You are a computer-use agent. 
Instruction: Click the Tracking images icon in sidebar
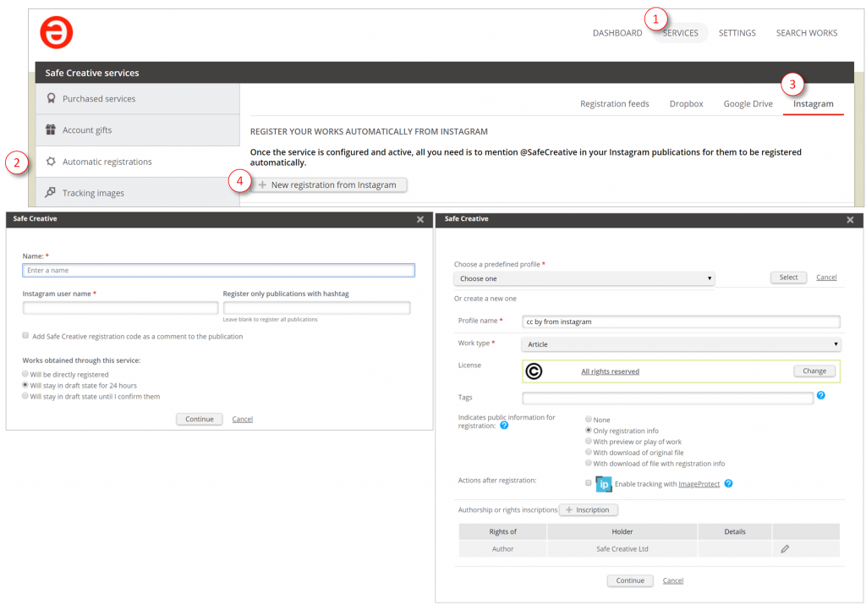click(51, 193)
